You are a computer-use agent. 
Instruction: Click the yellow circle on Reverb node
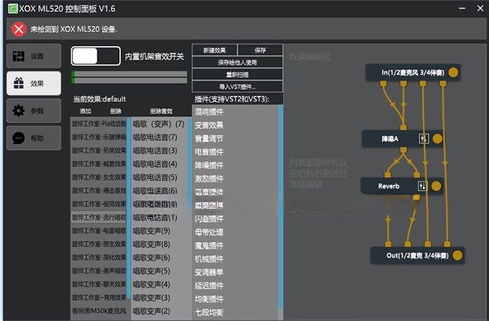coord(436,186)
